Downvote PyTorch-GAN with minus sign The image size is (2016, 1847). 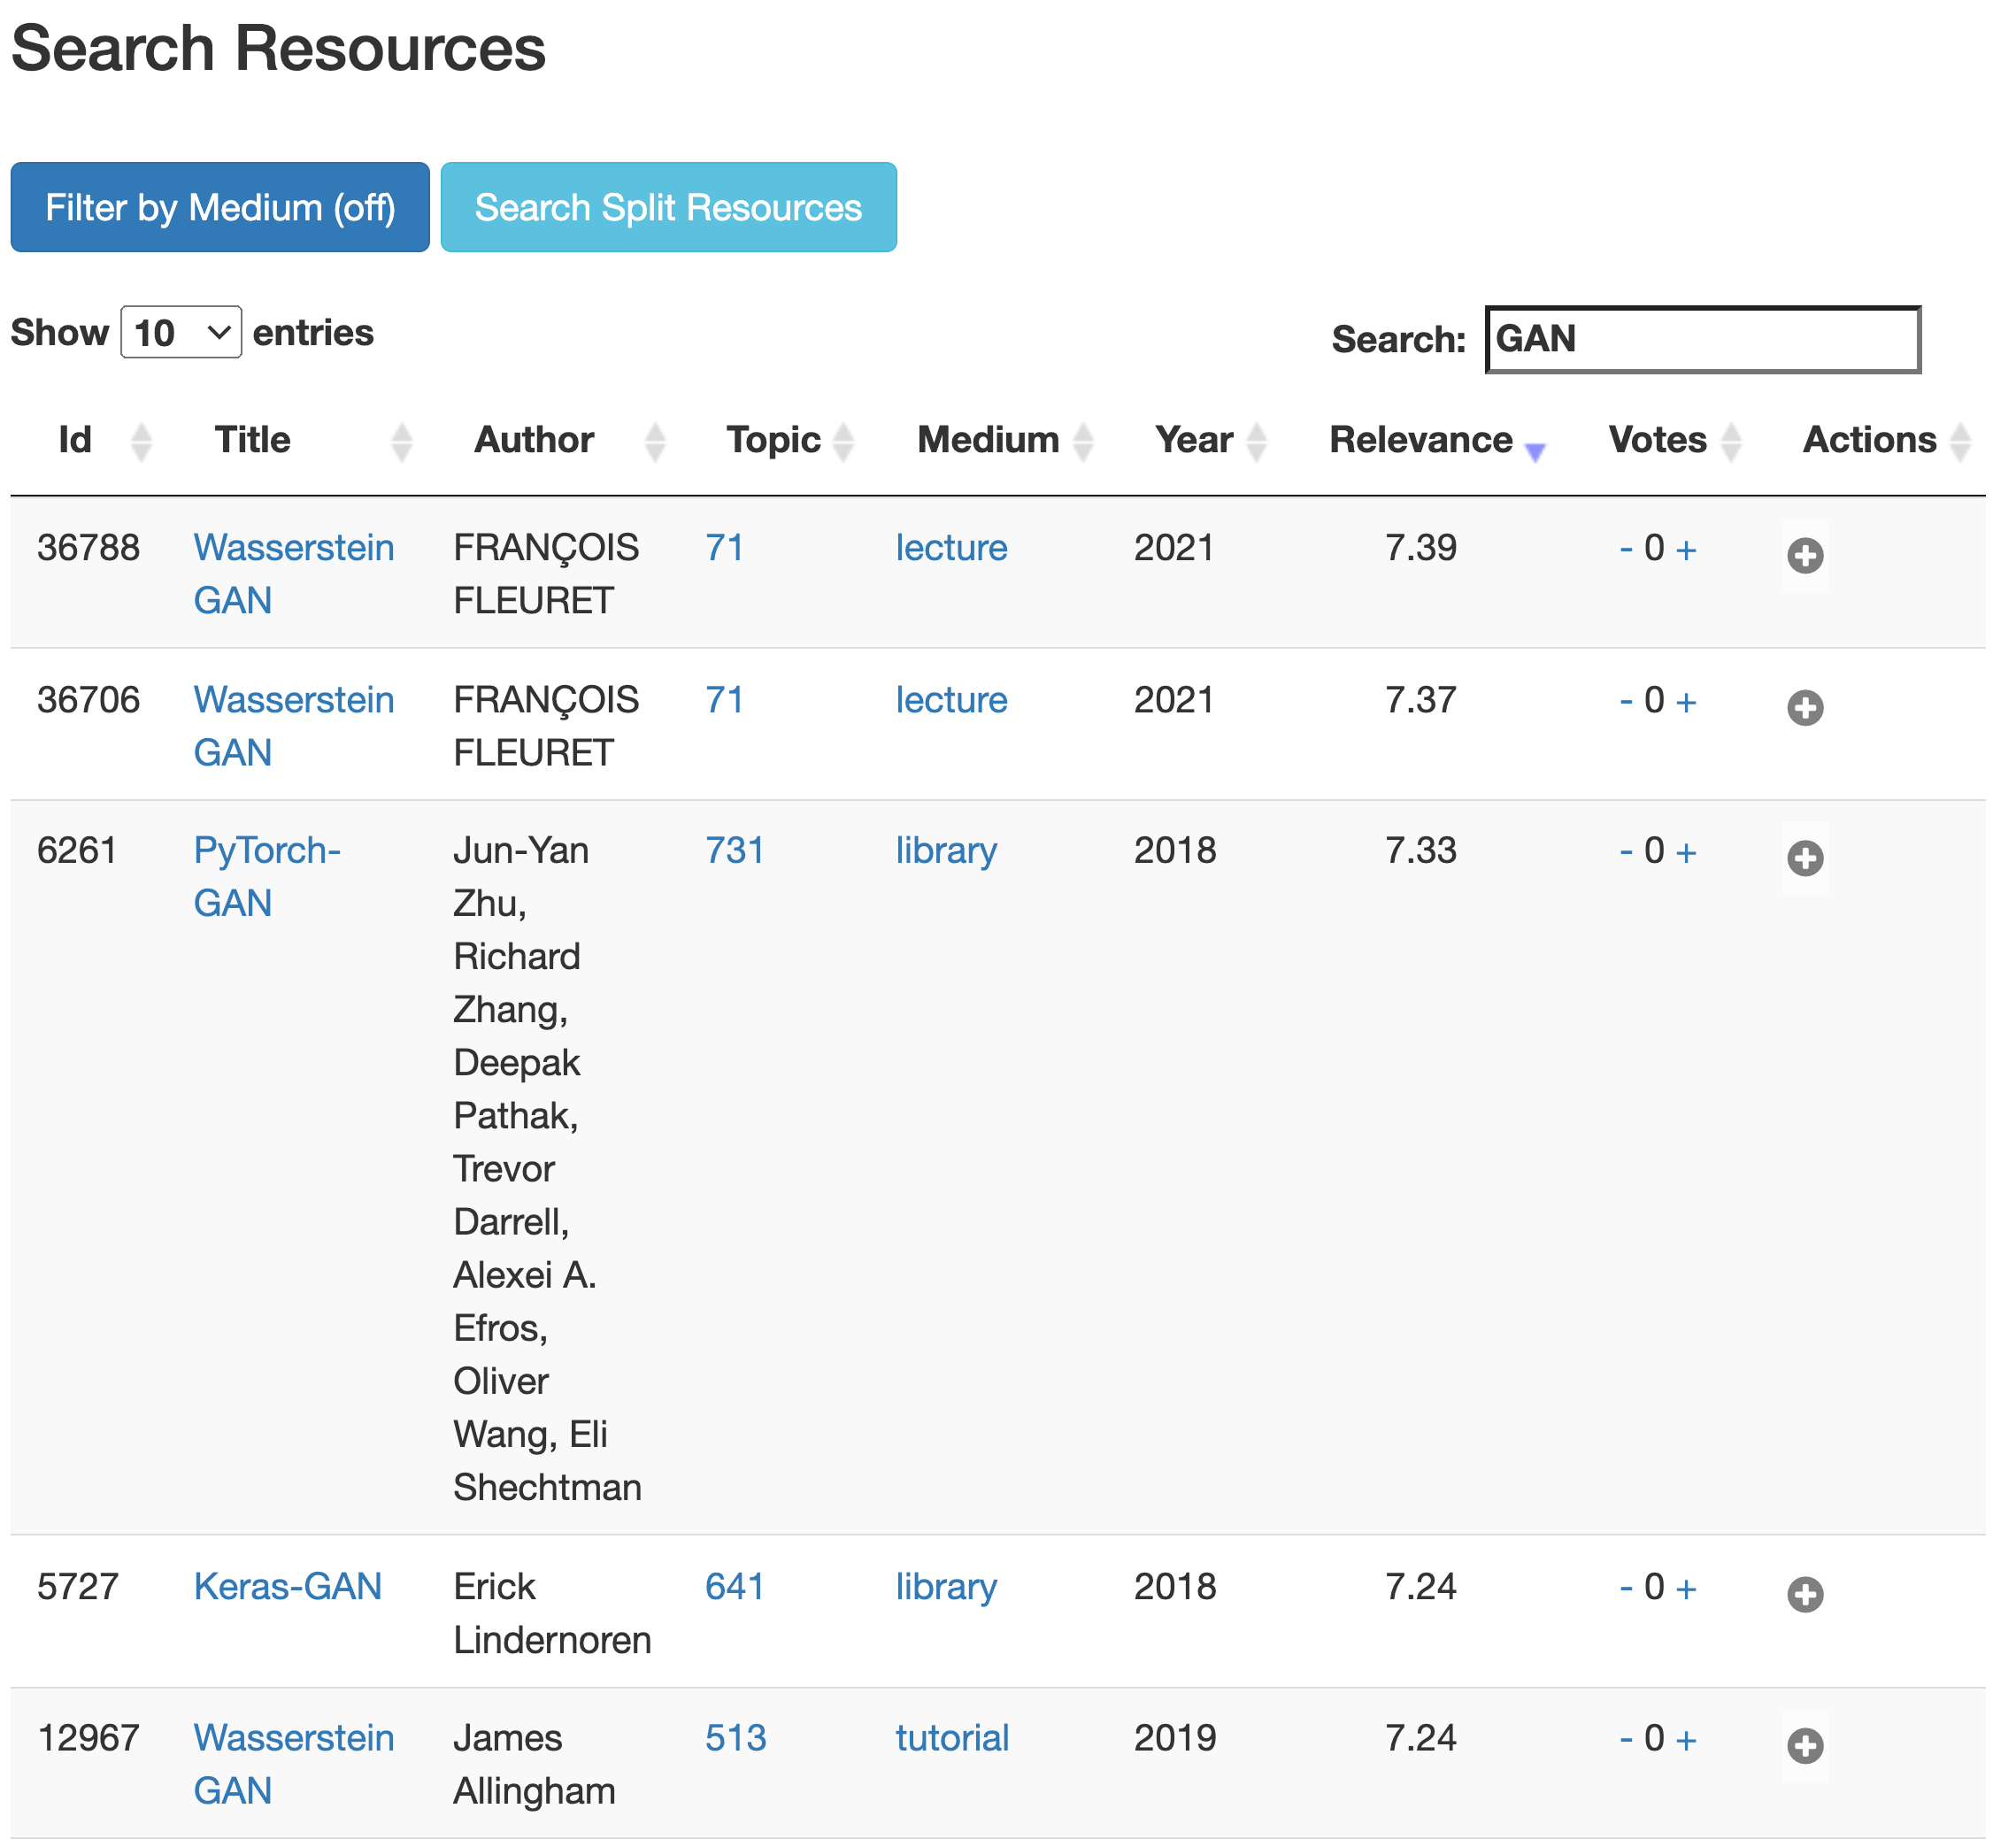tap(1626, 851)
